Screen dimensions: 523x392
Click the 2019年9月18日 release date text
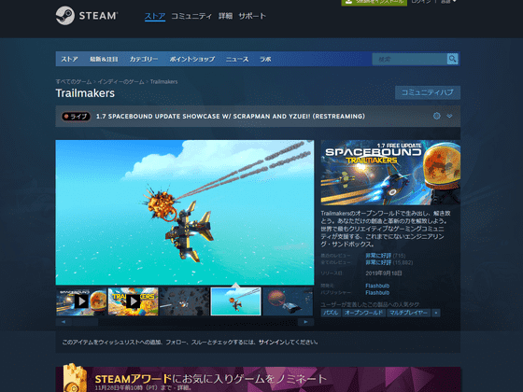point(384,273)
